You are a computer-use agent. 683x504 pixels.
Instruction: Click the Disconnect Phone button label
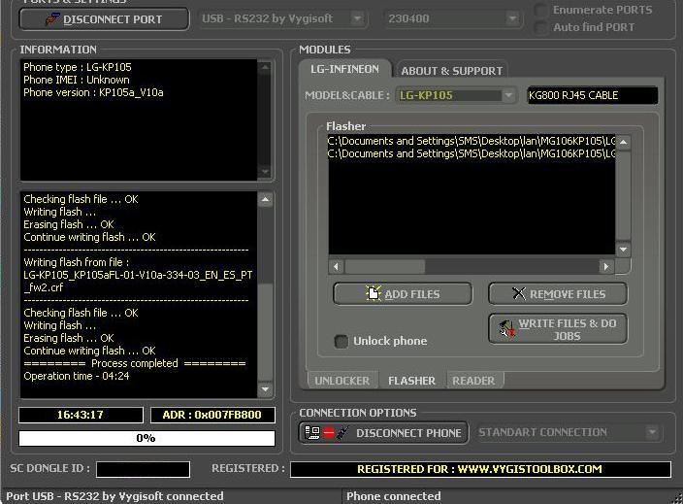(x=408, y=433)
